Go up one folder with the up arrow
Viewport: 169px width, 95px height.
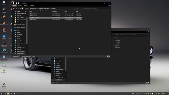[x=20, y=8]
